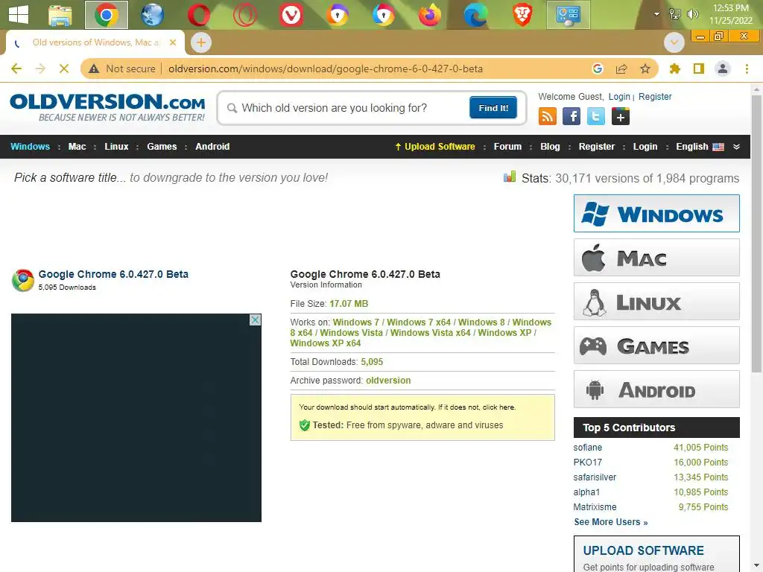Click the address bar URL
The height and width of the screenshot is (572, 763).
coord(326,69)
